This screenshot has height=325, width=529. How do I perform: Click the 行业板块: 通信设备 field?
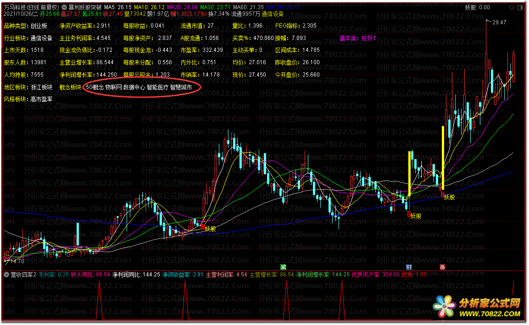pos(28,39)
